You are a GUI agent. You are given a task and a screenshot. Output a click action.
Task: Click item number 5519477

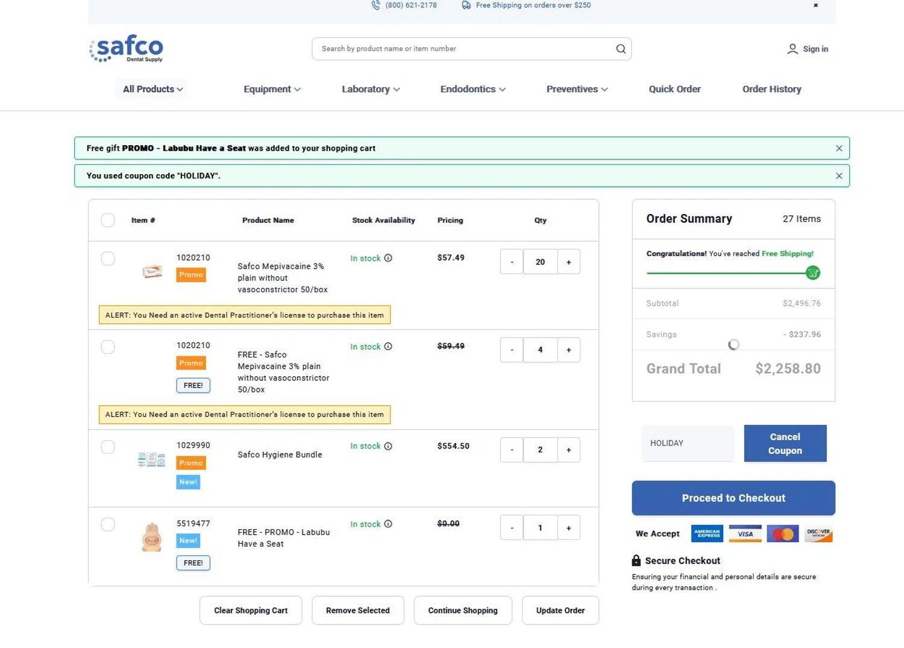pos(193,523)
